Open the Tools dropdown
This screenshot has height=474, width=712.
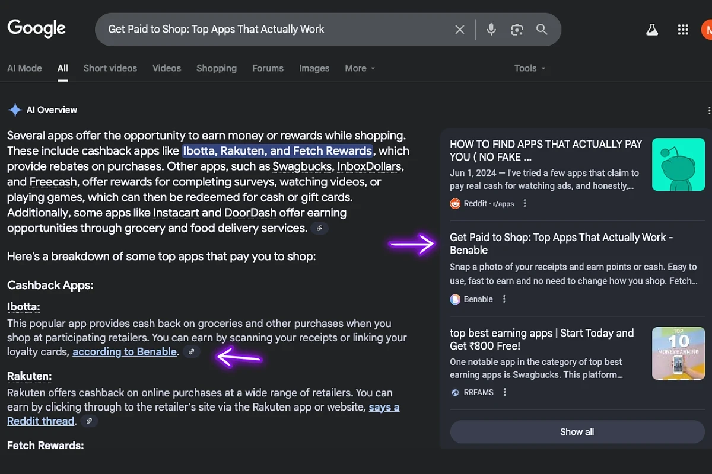point(529,68)
